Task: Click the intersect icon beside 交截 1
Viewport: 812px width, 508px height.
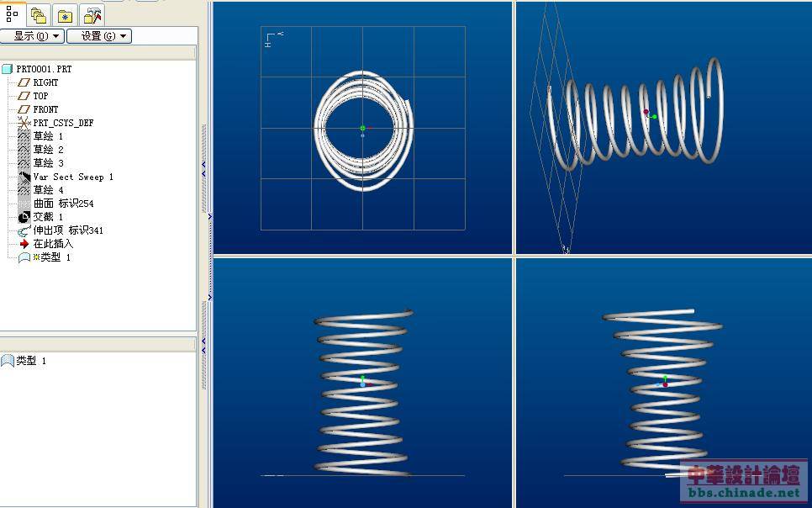Action: point(24,217)
